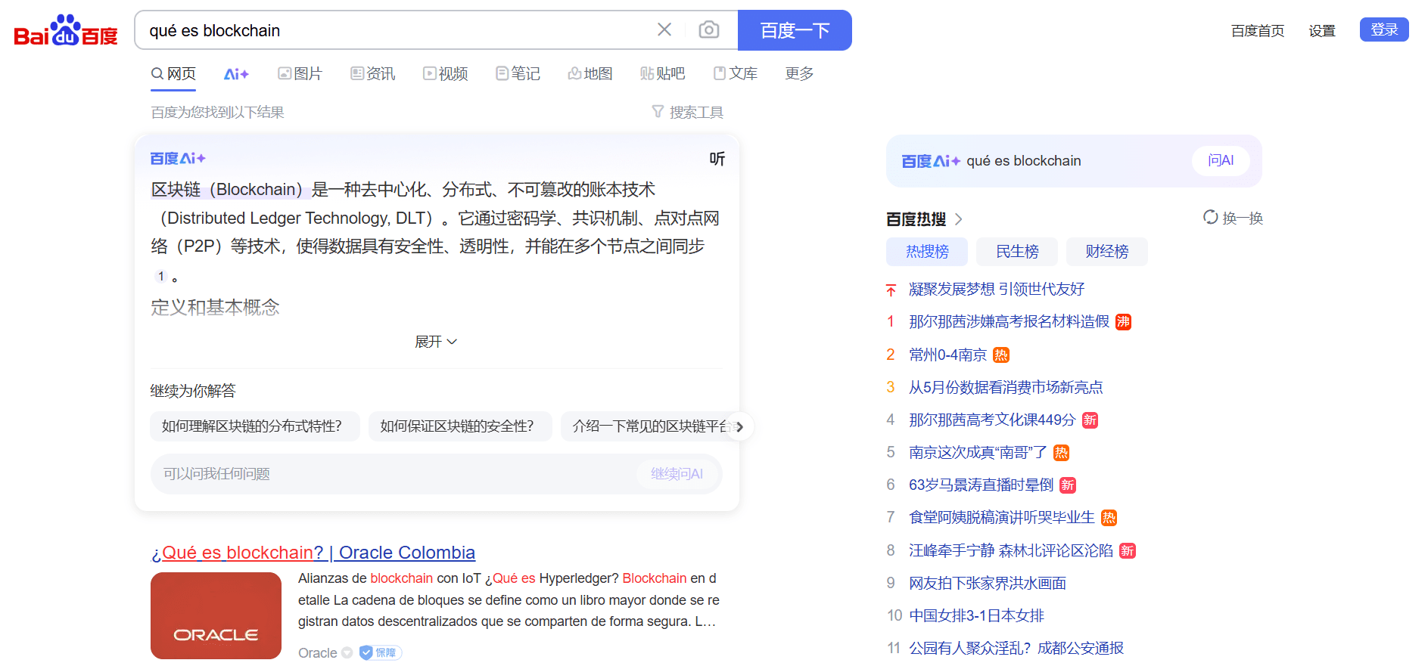Viewport: 1428px width, 663px height.
Task: Click the Baidu logo
Action: (x=66, y=31)
